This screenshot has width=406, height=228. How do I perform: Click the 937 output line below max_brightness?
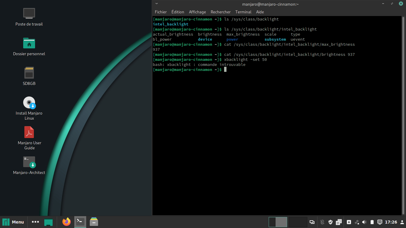(x=156, y=49)
